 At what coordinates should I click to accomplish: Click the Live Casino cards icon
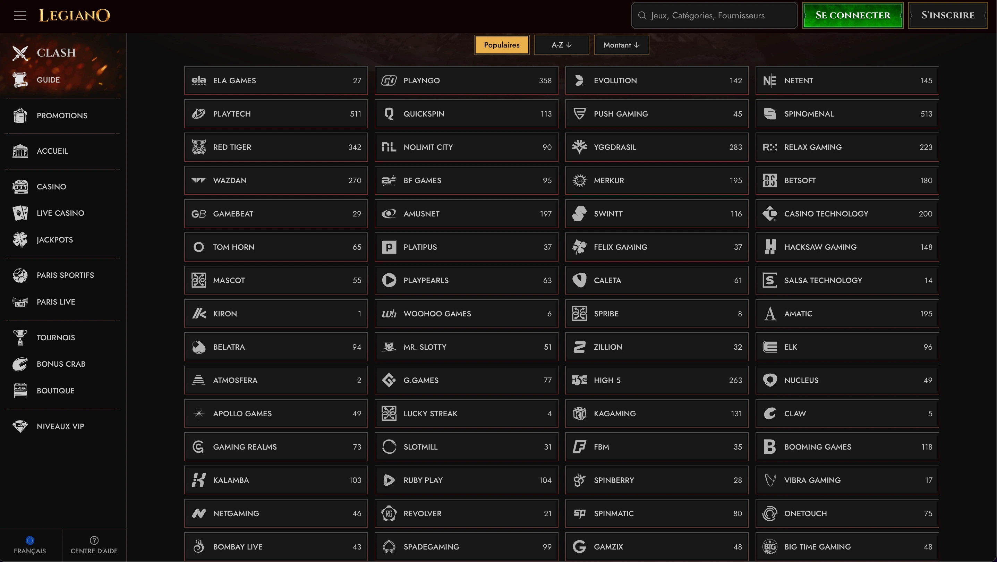(x=20, y=213)
